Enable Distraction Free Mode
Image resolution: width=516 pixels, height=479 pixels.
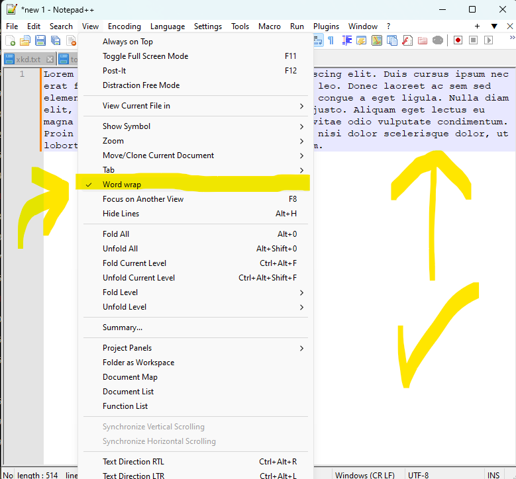pos(141,85)
